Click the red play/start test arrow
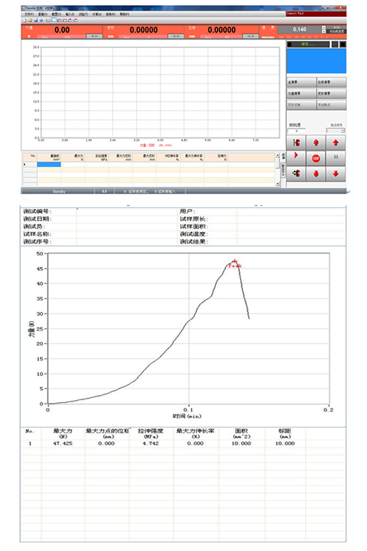The image size is (367, 551). coord(296,156)
